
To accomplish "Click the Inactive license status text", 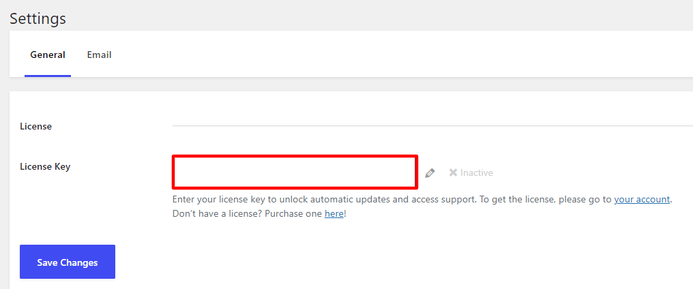I will tap(476, 172).
